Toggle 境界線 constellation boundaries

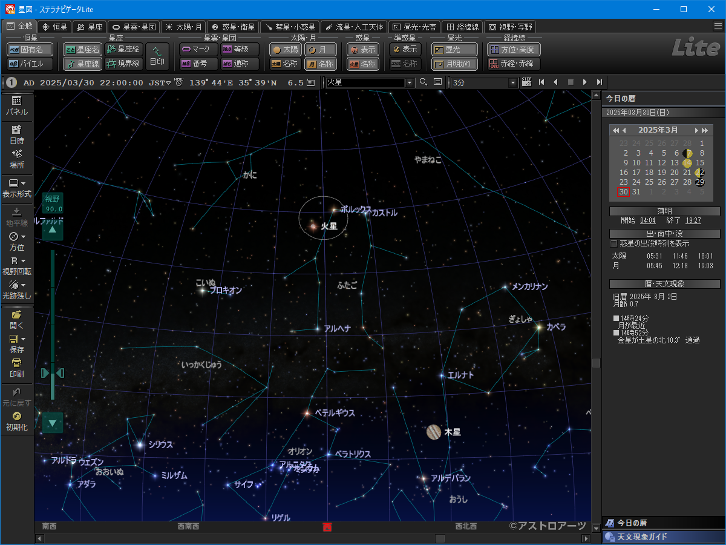point(123,64)
